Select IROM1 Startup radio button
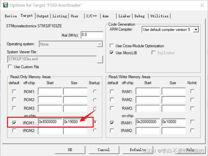This screenshot has width=208, height=156. pos(95,122)
